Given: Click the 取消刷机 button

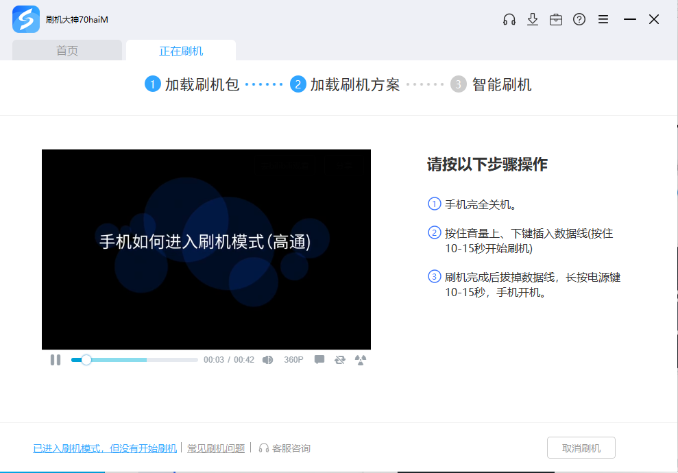Looking at the screenshot, I should (581, 448).
